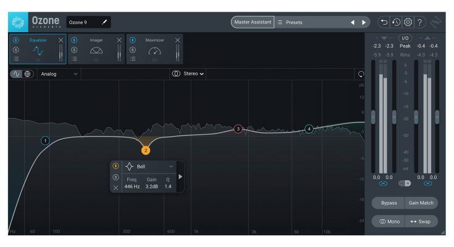Click the help question mark icon
The width and height of the screenshot is (454, 247).
click(420, 22)
